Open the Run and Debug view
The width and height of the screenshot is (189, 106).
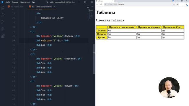(x=3, y=29)
